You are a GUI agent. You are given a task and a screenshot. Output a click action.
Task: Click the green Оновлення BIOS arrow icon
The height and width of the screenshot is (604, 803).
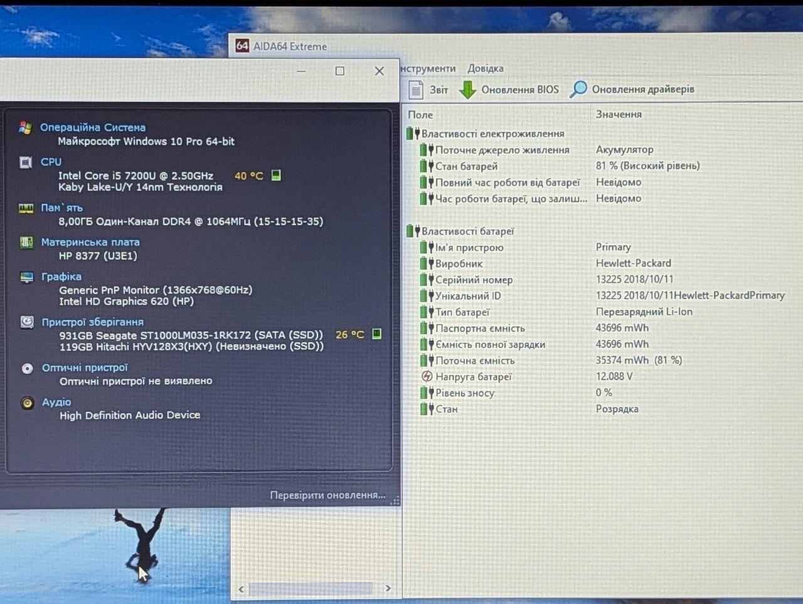pyautogui.click(x=467, y=90)
